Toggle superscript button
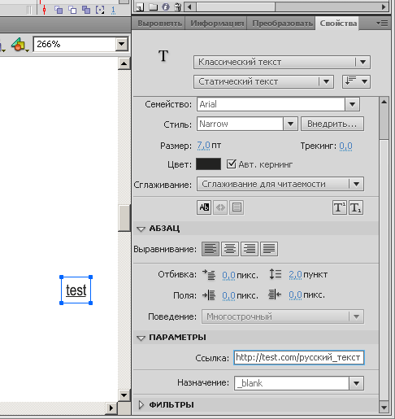This screenshot has width=395, height=419. tap(340, 207)
